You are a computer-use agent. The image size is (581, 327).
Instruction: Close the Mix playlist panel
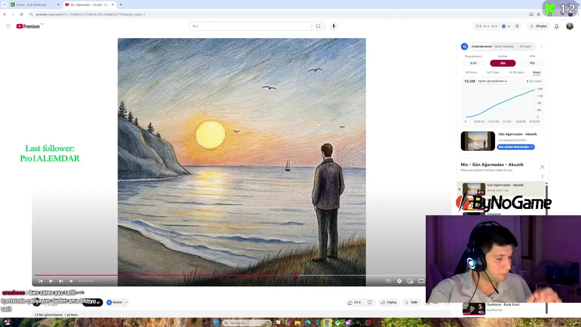[542, 167]
